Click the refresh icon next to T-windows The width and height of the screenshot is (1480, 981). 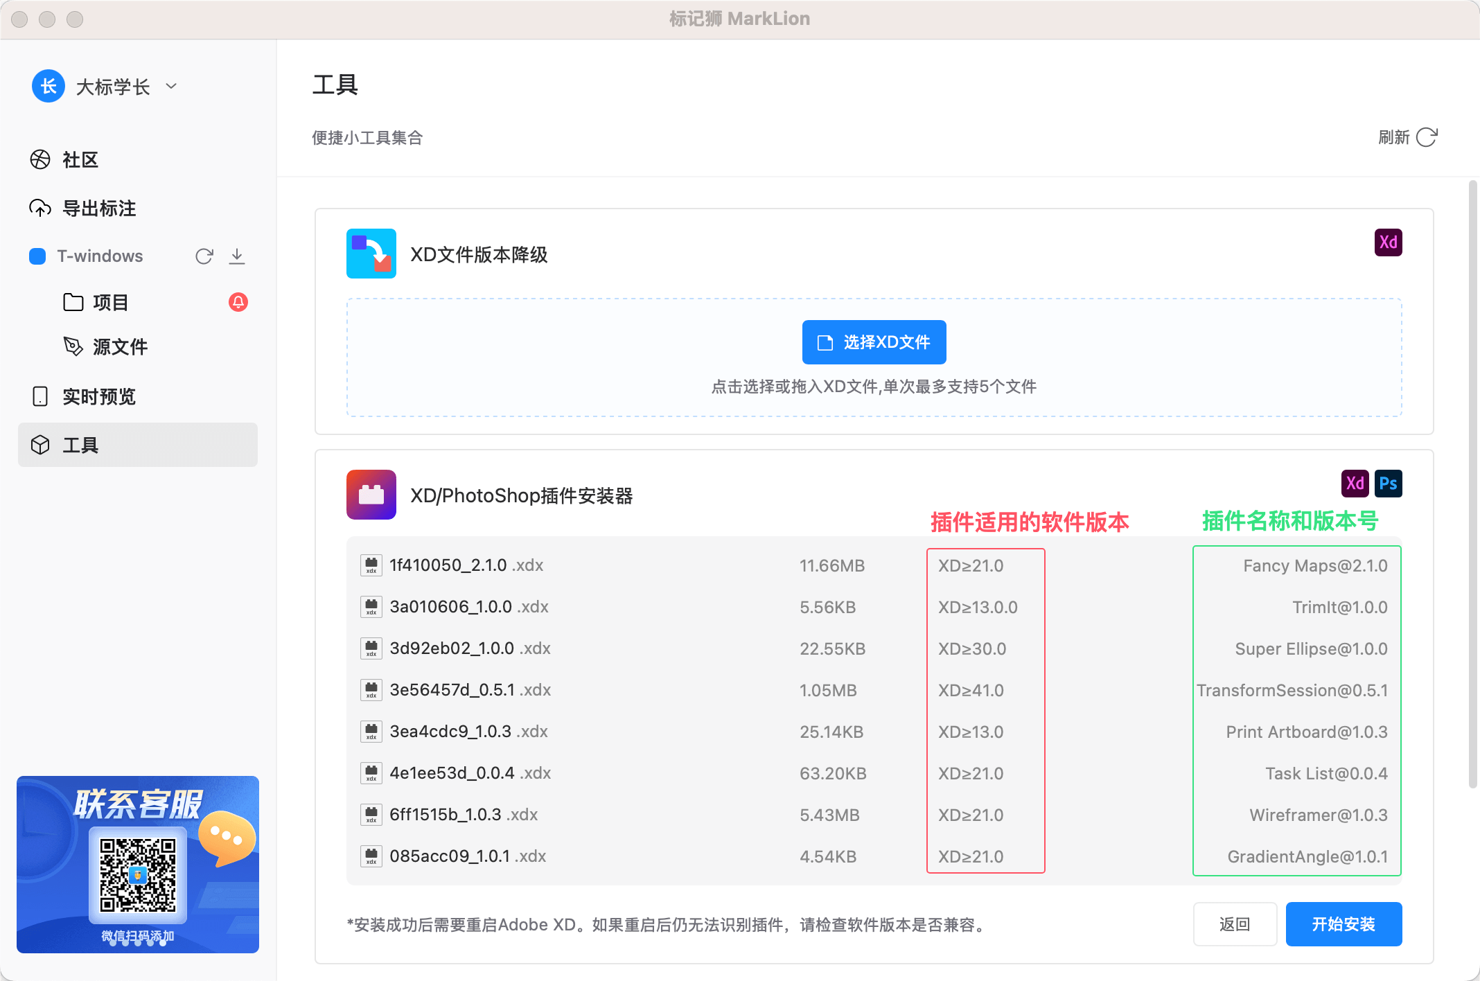pos(204,256)
